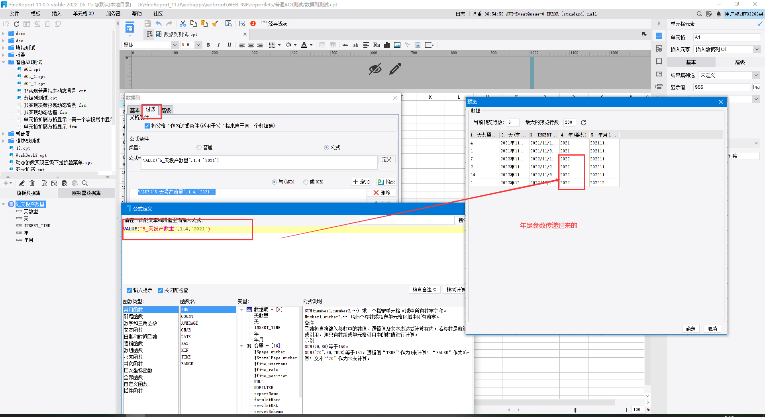
Task: Click the refresh icon in Preview dialog
Action: click(583, 123)
